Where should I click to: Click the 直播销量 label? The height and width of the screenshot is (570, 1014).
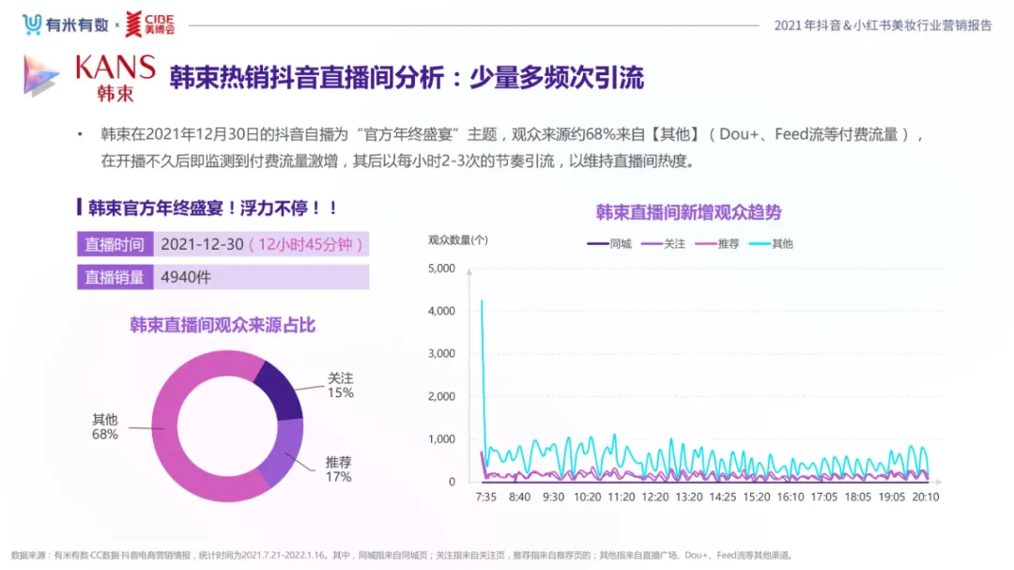[x=115, y=277]
